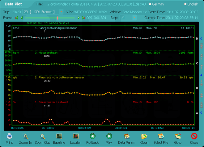Viewport: 204px width, 147px height.
Task: Zoom in on the data plot
Action: coord(26,136)
